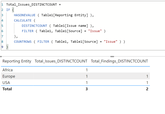Screen dimensions: 165x114
Task: Click the "Issue" string on line 8
Action: click(x=111, y=42)
